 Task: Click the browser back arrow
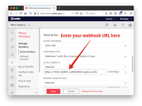coord(11,13)
